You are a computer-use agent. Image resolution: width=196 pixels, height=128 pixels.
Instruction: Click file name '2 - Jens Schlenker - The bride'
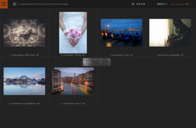[73, 55]
